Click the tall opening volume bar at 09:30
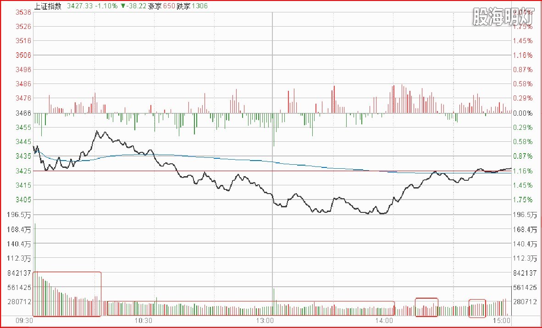The image size is (542, 328). [x=35, y=271]
